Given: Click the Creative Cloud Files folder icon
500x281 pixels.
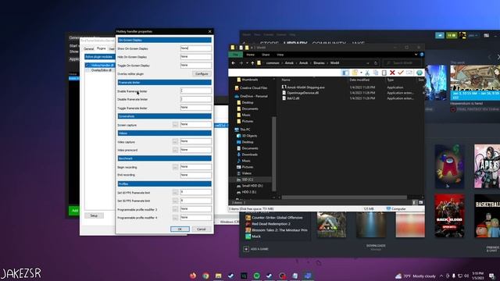Looking at the screenshot, I should pos(237,88).
